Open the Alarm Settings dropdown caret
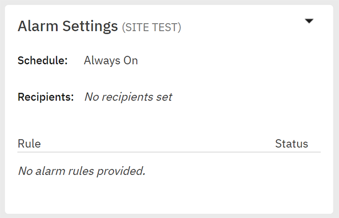The width and height of the screenshot is (339, 218). pyautogui.click(x=309, y=21)
